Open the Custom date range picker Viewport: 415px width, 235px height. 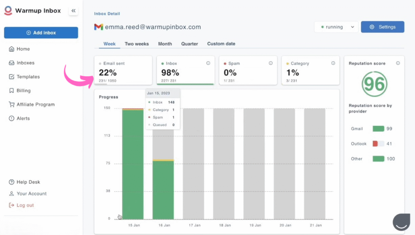pyautogui.click(x=221, y=44)
